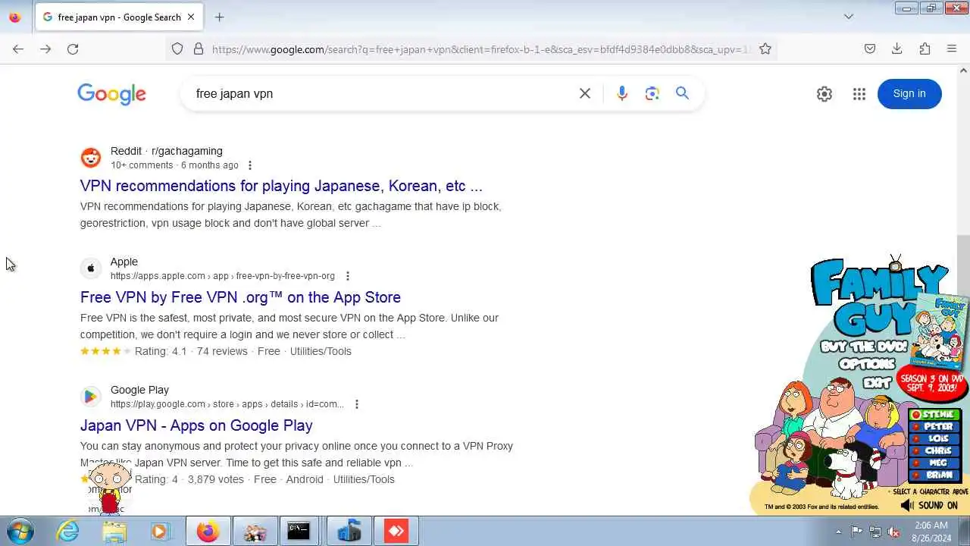
Task: Open the Firefox downloads panel
Action: point(897,49)
